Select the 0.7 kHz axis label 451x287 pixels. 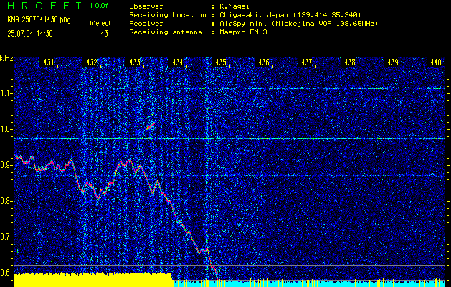click(6, 237)
